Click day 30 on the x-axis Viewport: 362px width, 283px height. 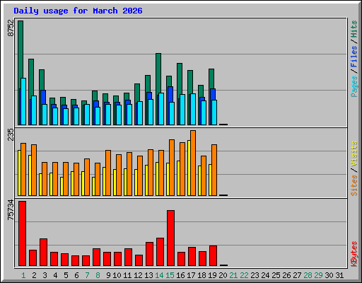coord(329,275)
